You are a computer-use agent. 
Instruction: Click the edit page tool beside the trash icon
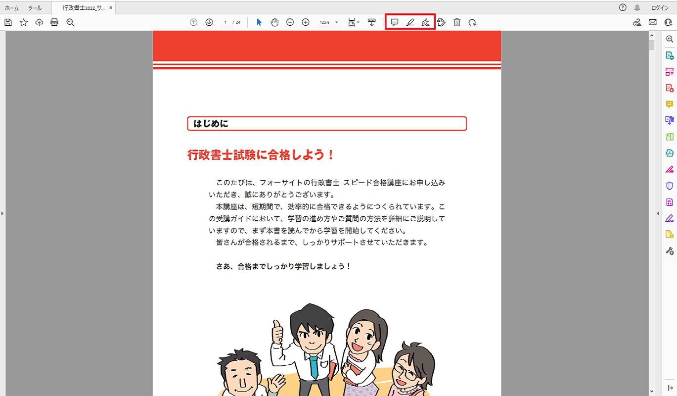point(442,22)
